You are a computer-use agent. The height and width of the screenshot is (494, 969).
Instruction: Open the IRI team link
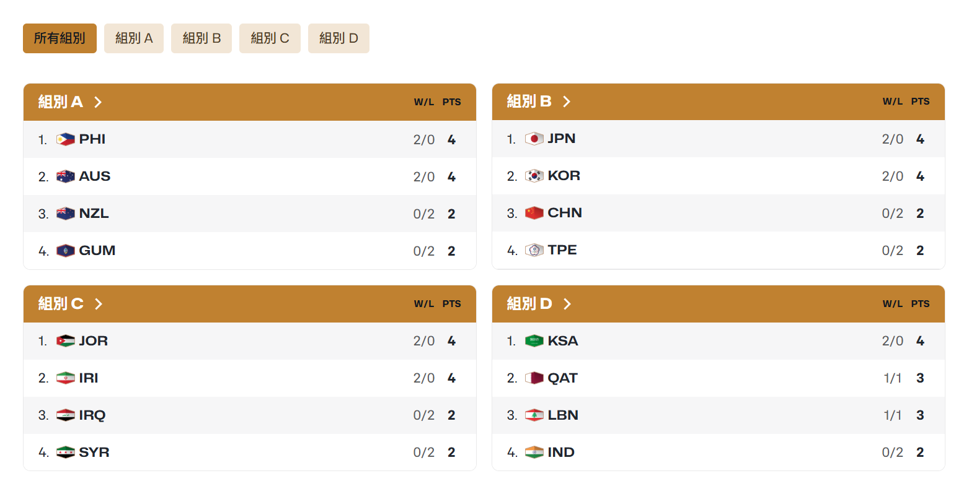click(89, 378)
